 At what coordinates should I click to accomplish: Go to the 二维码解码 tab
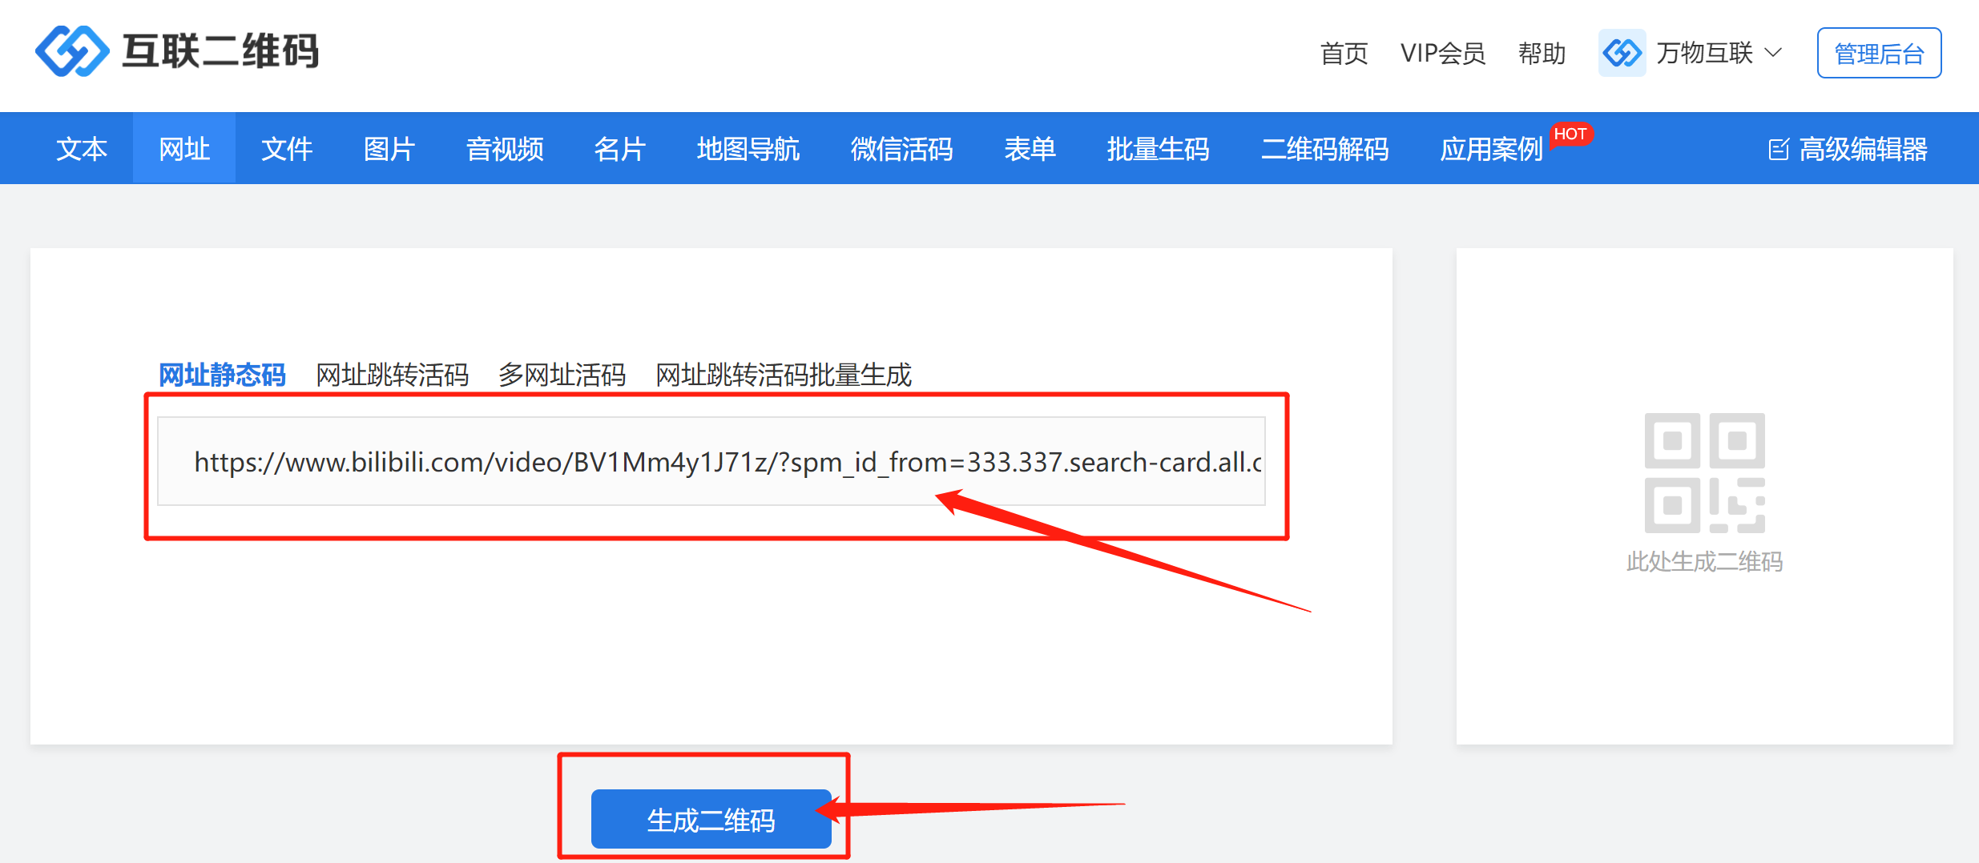[x=1325, y=149]
